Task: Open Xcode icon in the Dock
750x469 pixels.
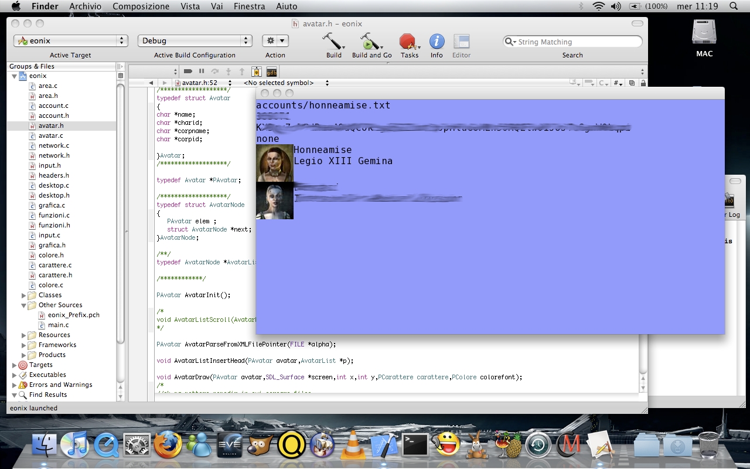Action: [x=384, y=445]
